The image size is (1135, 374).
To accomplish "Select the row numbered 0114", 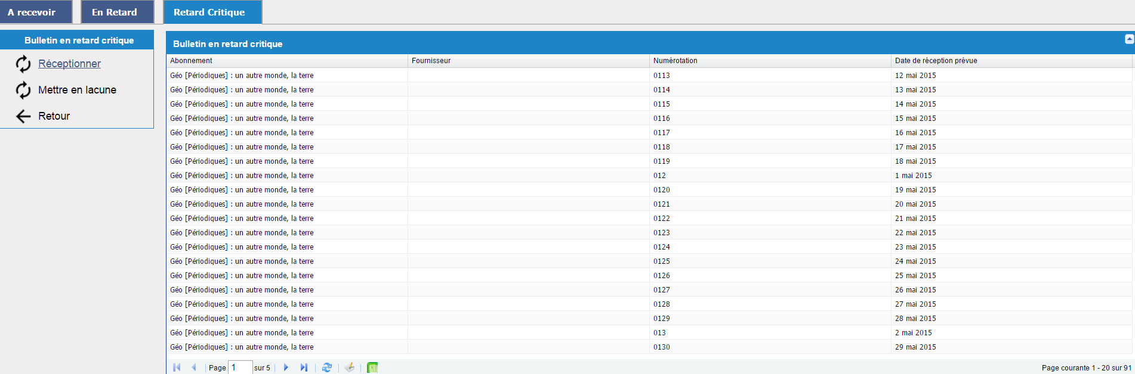I will (649, 90).
